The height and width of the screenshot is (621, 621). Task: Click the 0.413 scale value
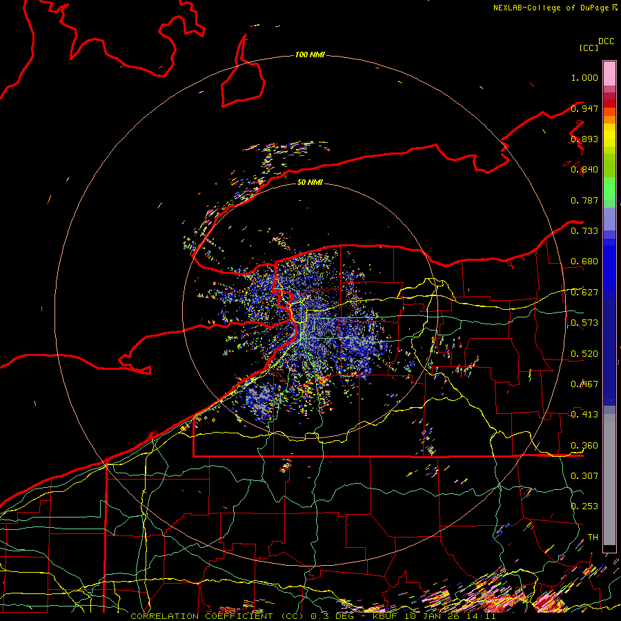[584, 415]
